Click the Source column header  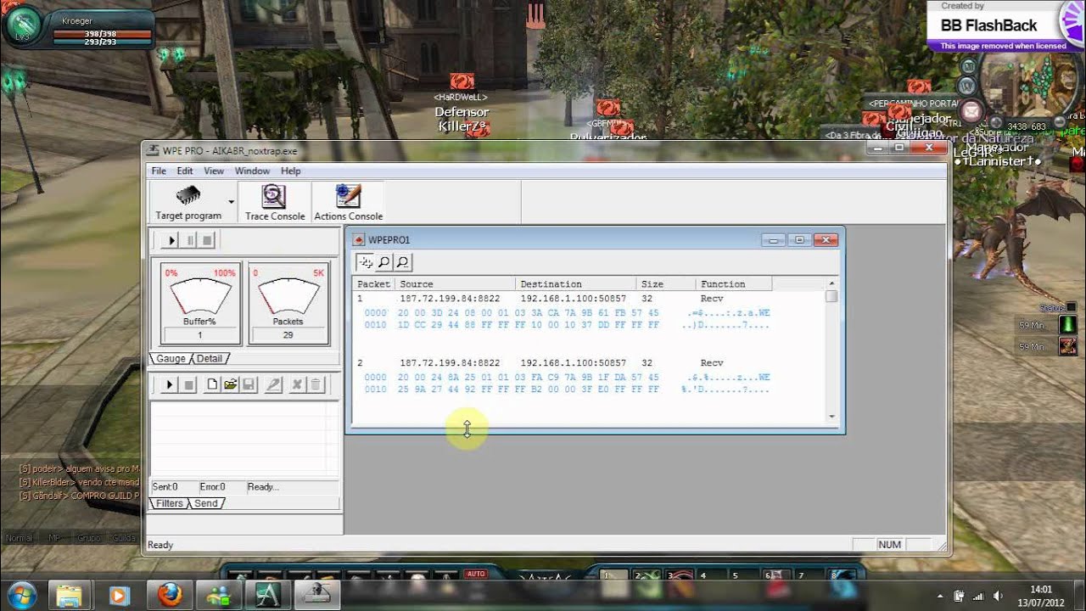tap(455, 284)
